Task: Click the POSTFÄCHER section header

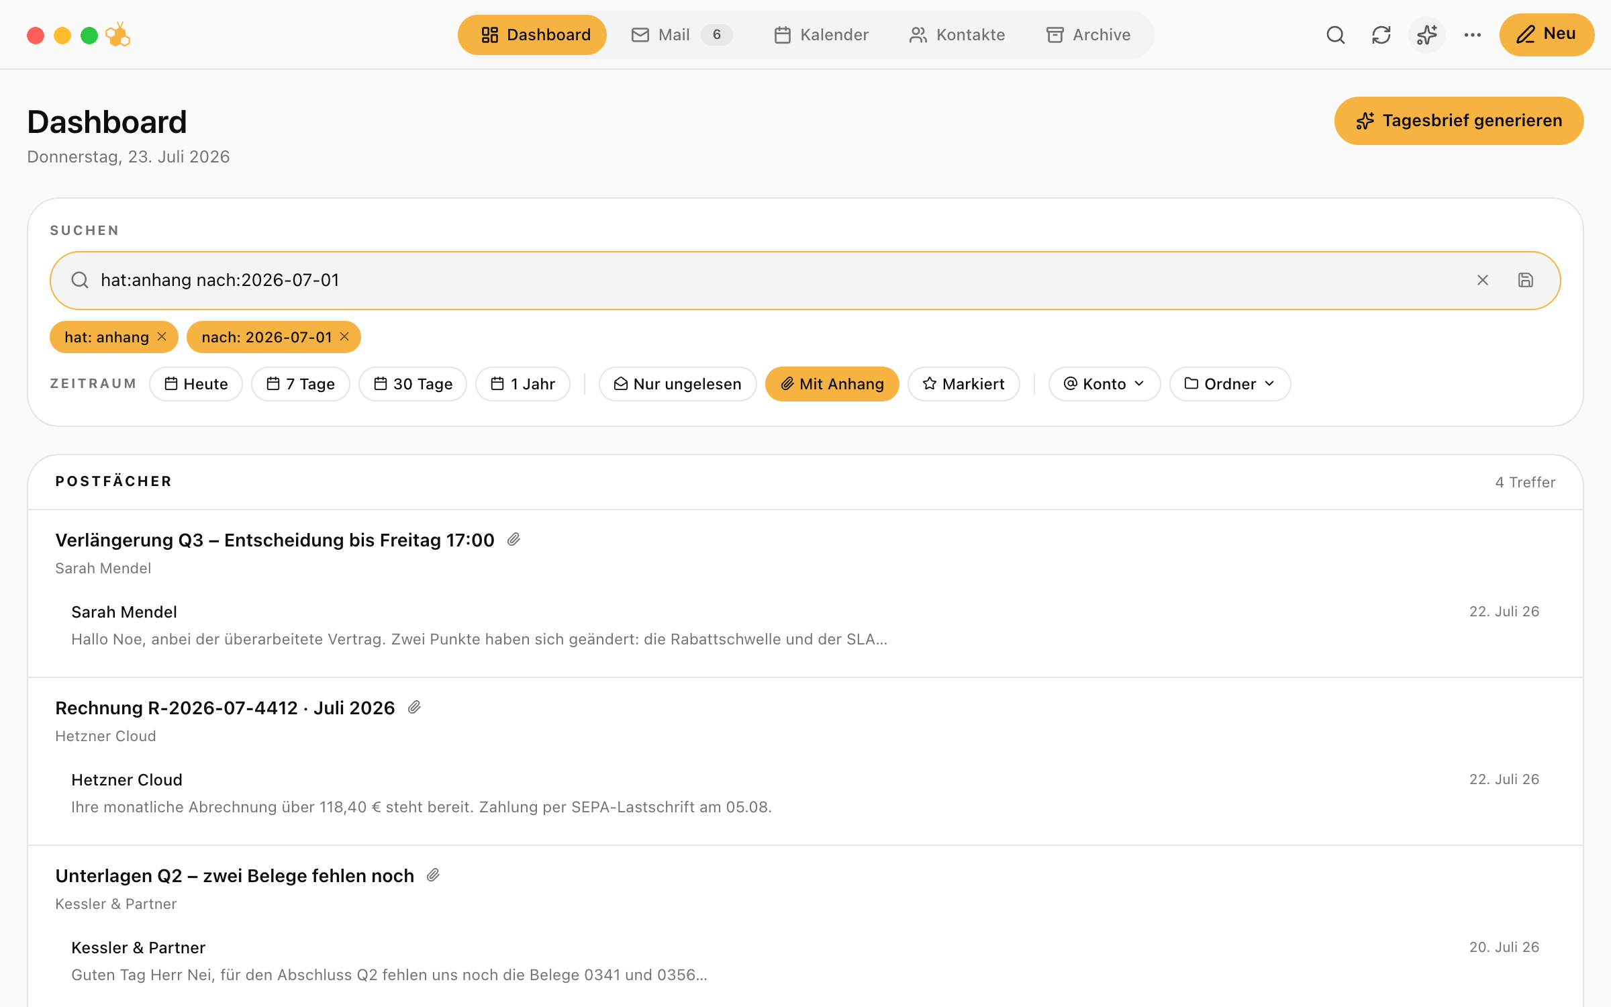Action: click(x=114, y=481)
